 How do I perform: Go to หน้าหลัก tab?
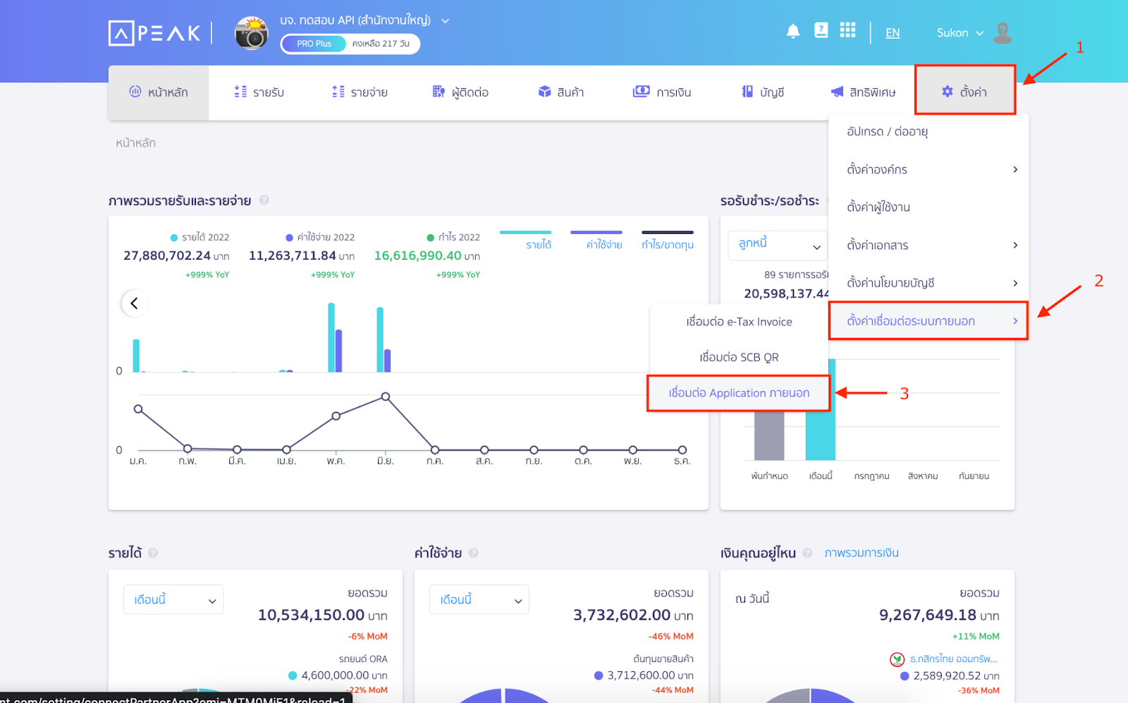click(x=159, y=92)
